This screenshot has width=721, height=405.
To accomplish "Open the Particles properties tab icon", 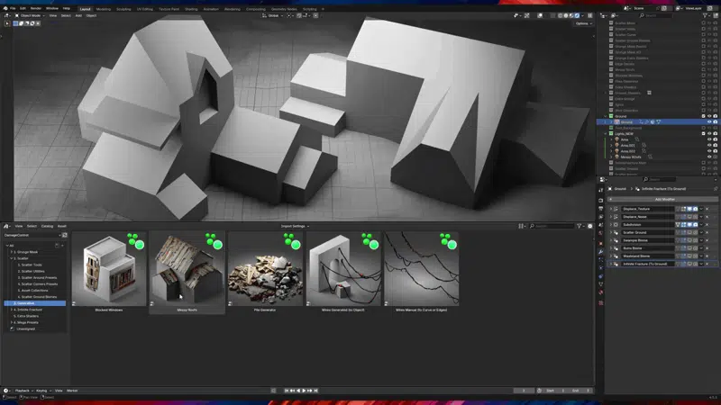I will click(x=601, y=260).
